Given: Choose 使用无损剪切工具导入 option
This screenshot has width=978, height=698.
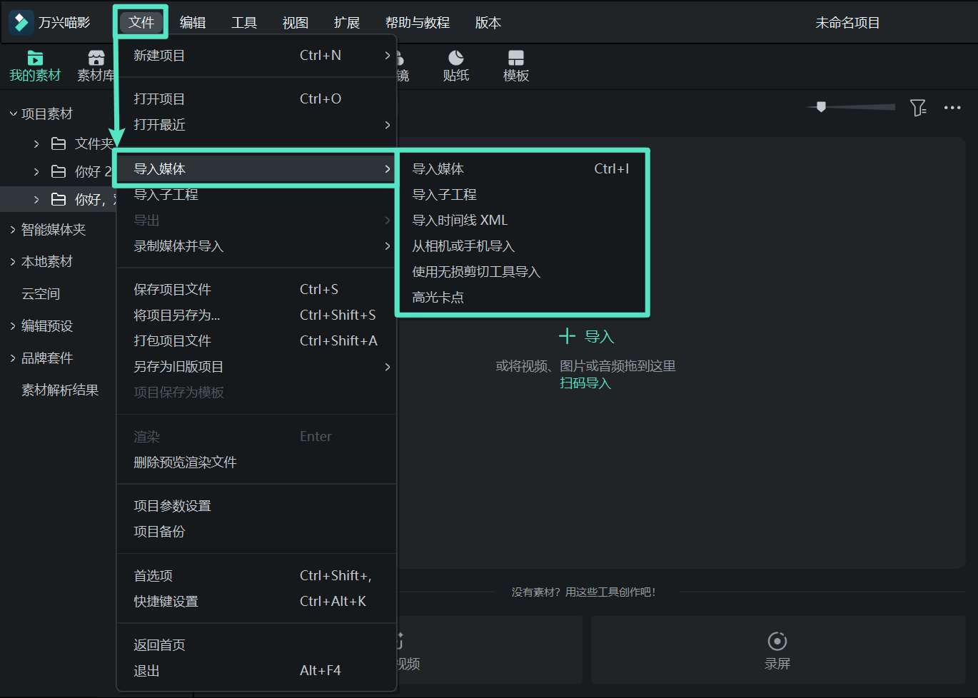Looking at the screenshot, I should (522, 272).
